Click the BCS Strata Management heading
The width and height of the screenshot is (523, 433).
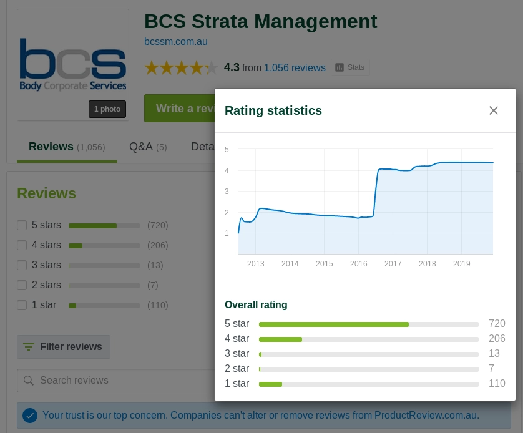pos(260,22)
